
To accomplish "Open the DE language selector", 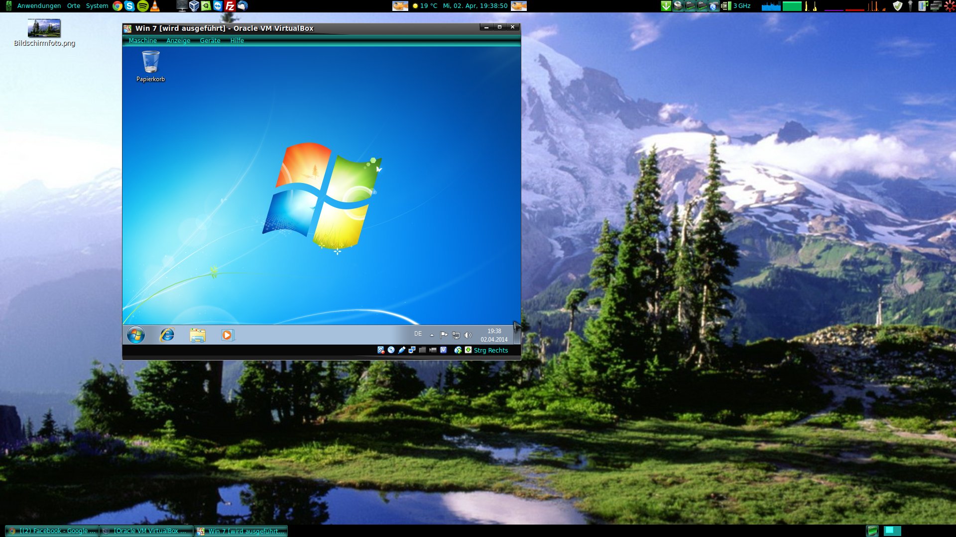I will pyautogui.click(x=418, y=334).
